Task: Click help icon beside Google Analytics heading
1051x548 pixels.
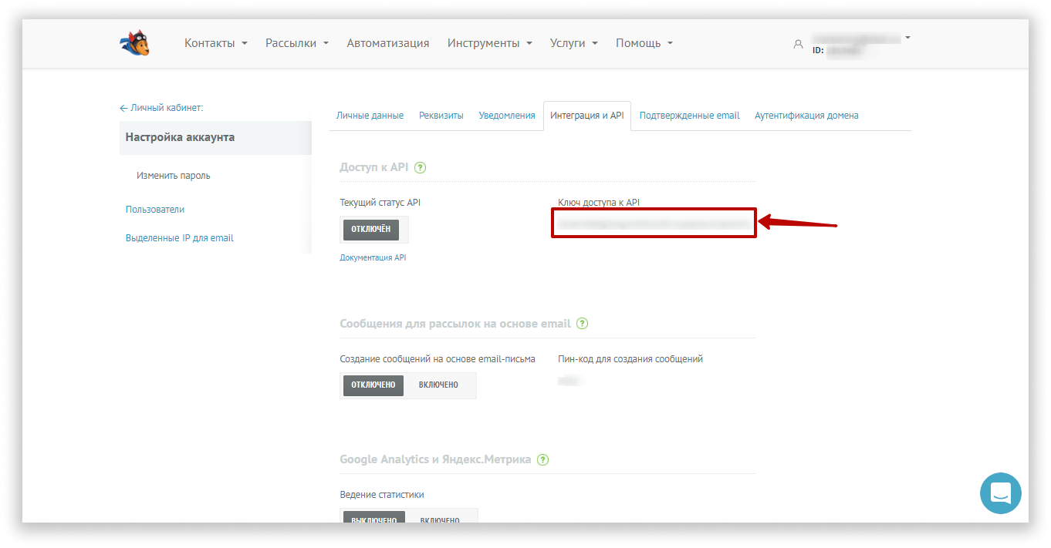Action: click(542, 459)
